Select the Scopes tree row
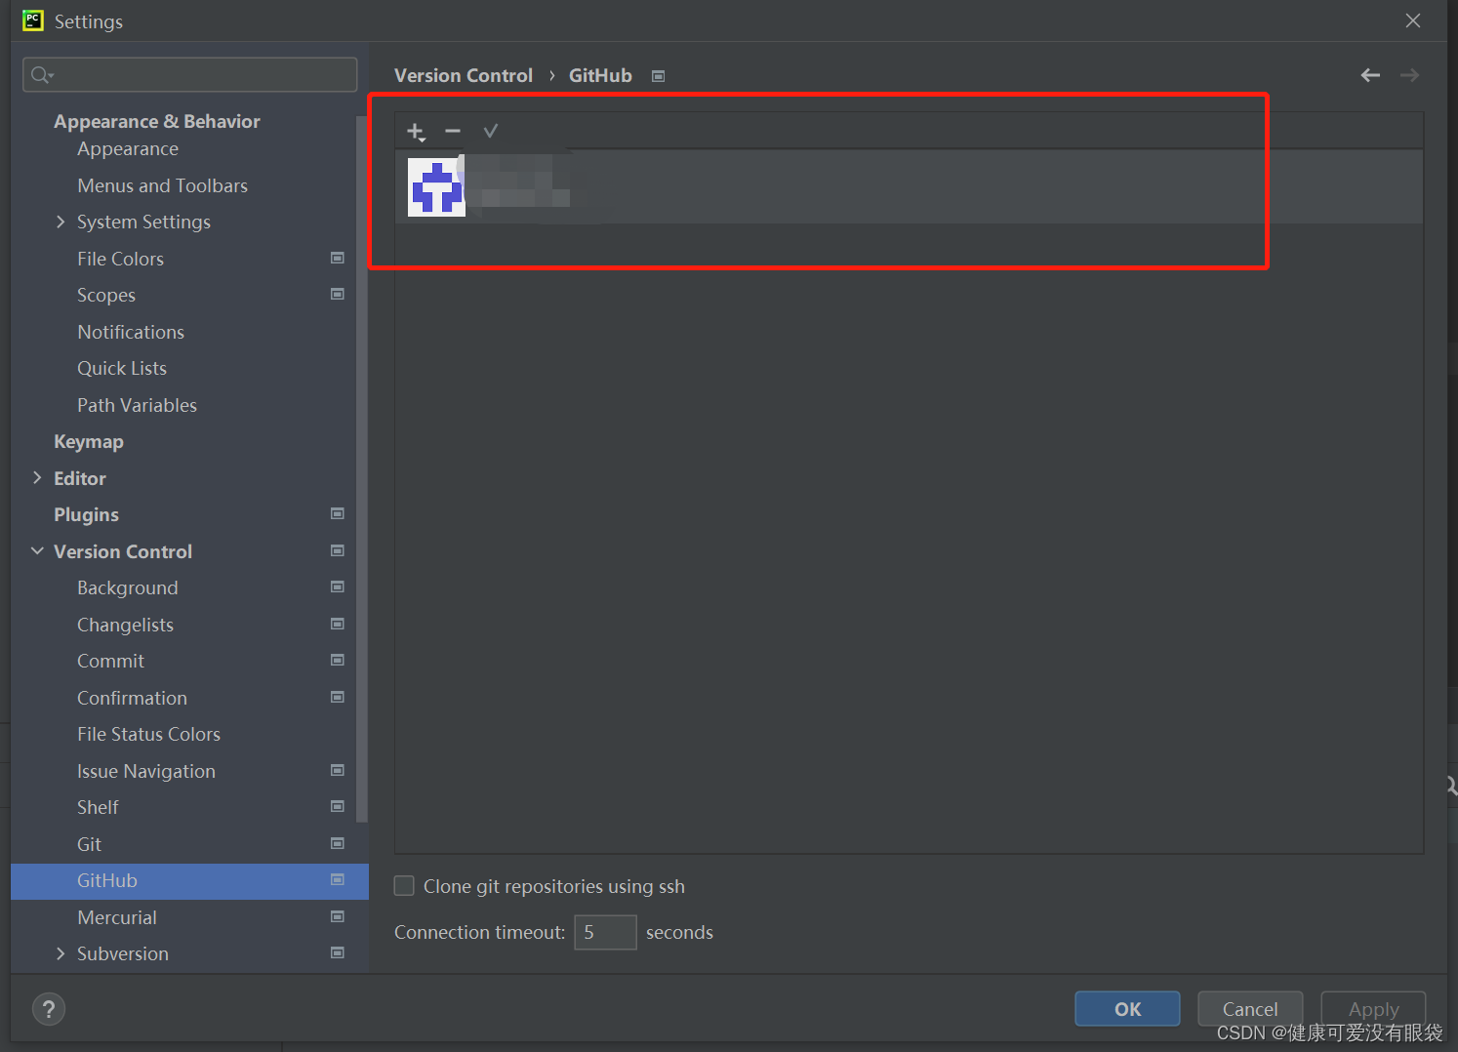Viewport: 1458px width, 1052px height. (x=190, y=295)
